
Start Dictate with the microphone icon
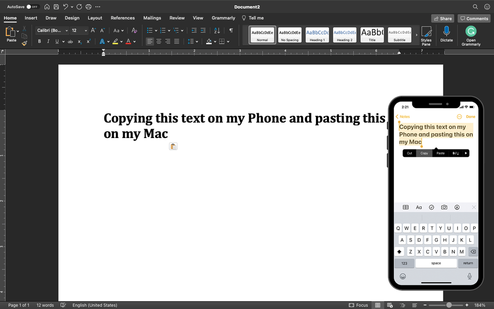[446, 34]
